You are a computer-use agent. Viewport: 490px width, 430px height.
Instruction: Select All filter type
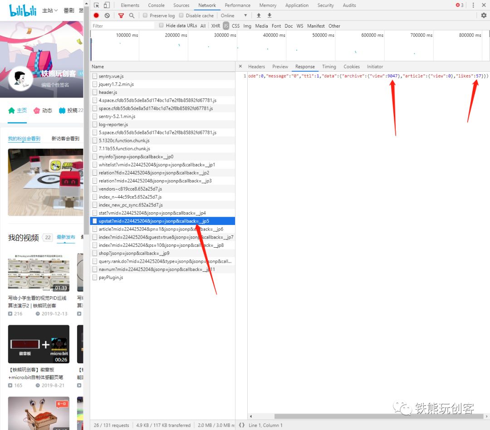[203, 26]
